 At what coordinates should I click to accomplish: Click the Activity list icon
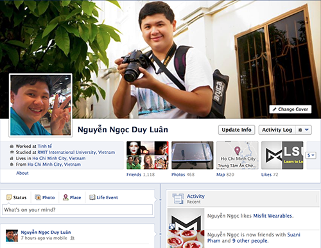click(178, 199)
